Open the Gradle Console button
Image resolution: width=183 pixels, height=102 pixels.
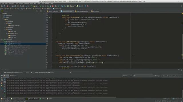(x=177, y=99)
